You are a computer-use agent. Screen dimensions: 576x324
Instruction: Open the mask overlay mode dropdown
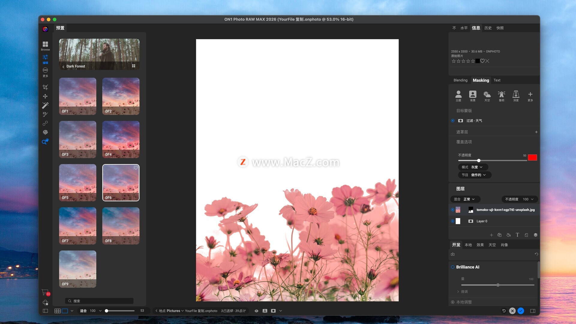pyautogui.click(x=473, y=167)
